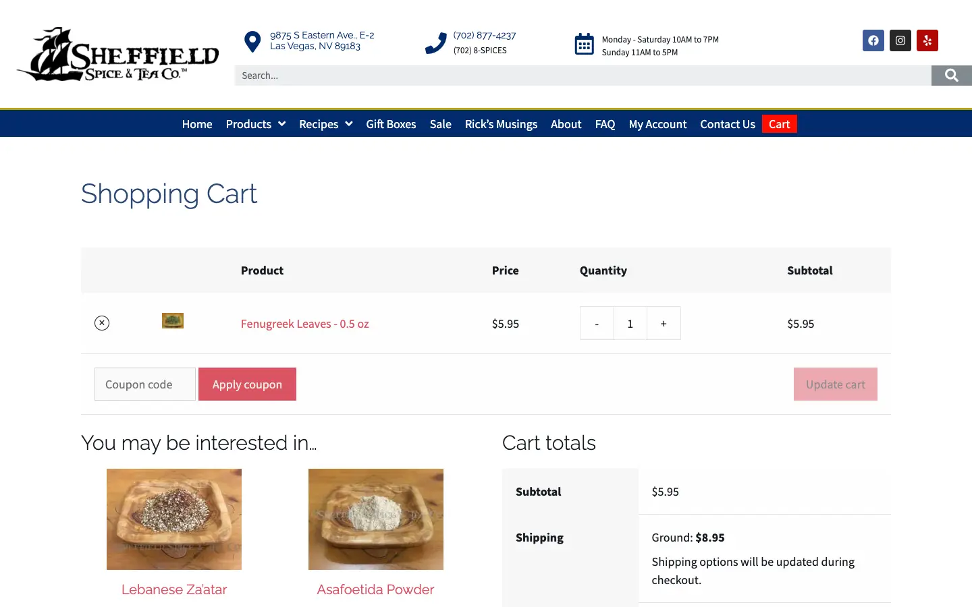Click the magnifying glass search button
972x607 pixels.
point(951,76)
